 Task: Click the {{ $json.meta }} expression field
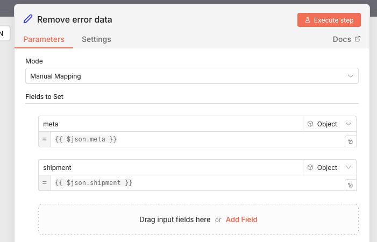197,139
